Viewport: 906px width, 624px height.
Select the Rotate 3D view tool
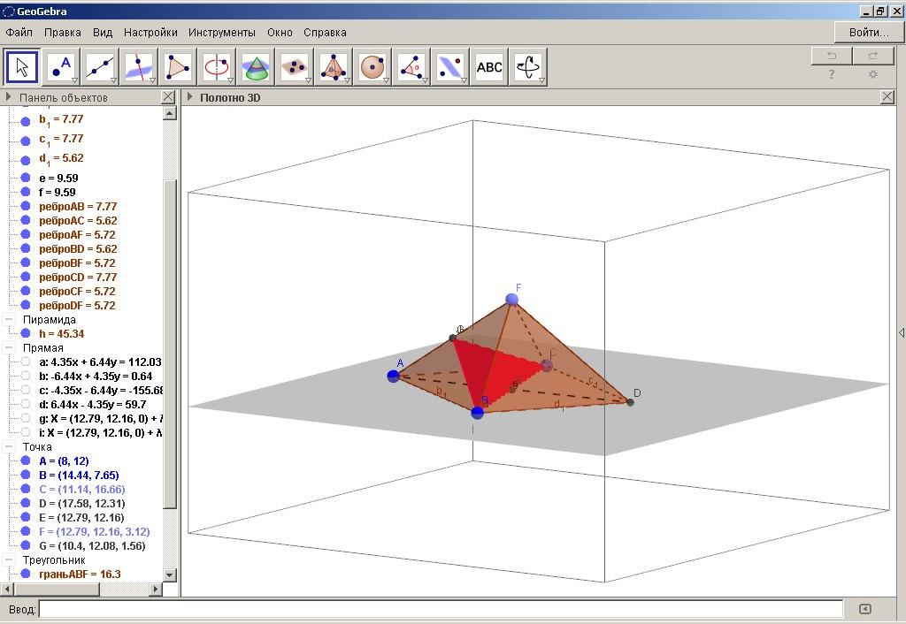pyautogui.click(x=527, y=67)
